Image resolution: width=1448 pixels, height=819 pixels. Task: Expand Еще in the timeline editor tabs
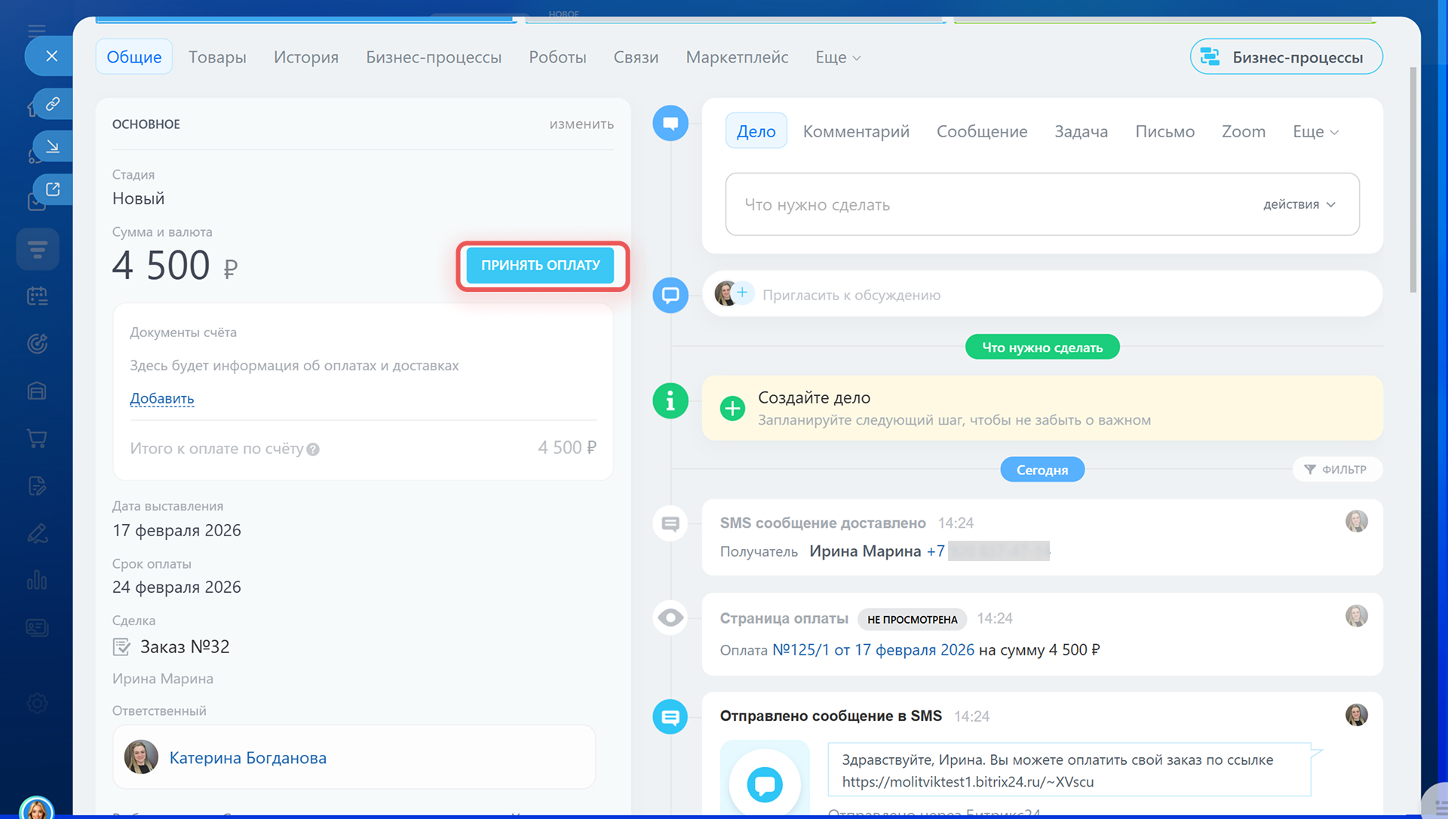[x=1315, y=131]
